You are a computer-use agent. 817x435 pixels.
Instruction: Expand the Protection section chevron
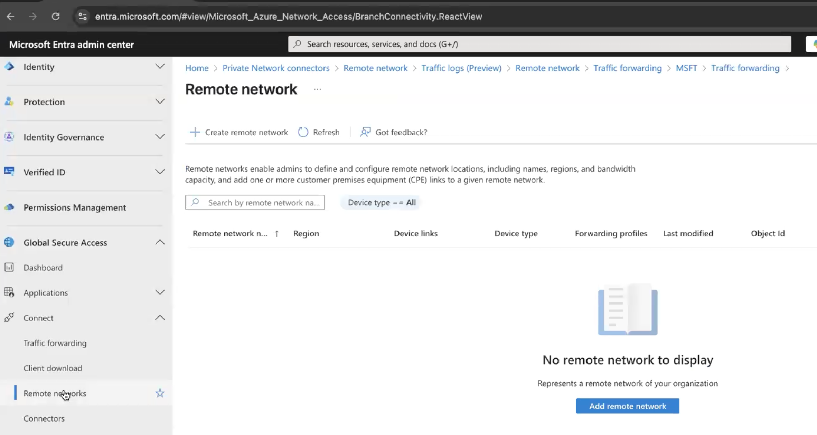coord(160,101)
